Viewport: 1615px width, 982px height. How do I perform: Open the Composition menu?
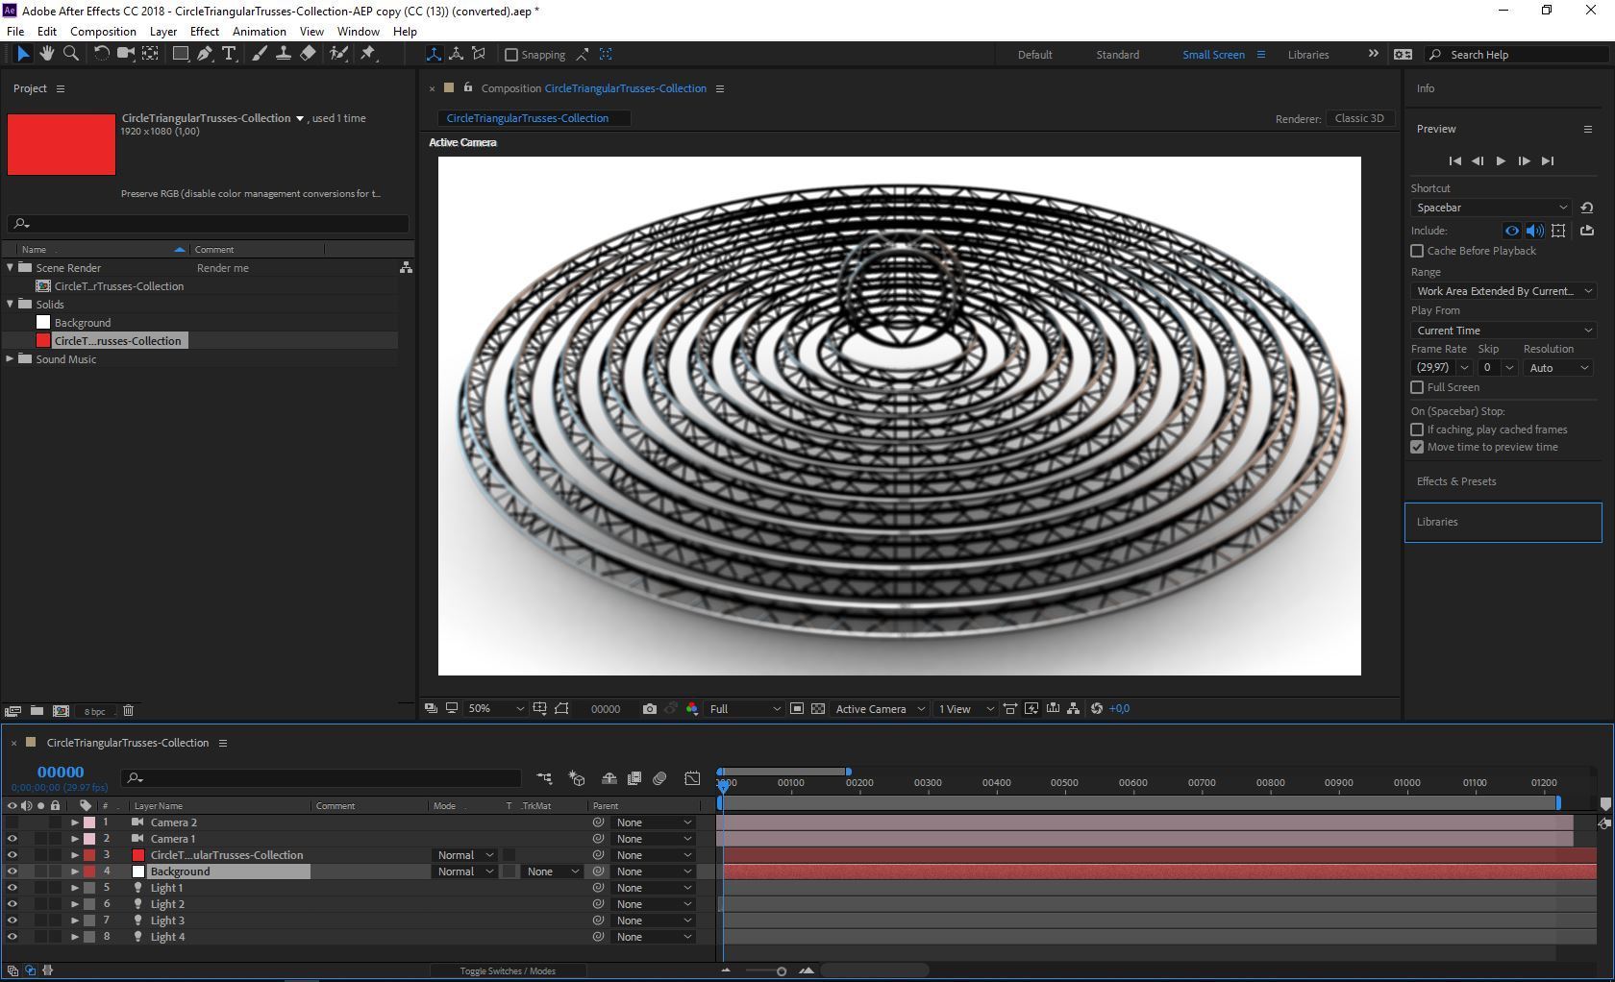pos(103,31)
